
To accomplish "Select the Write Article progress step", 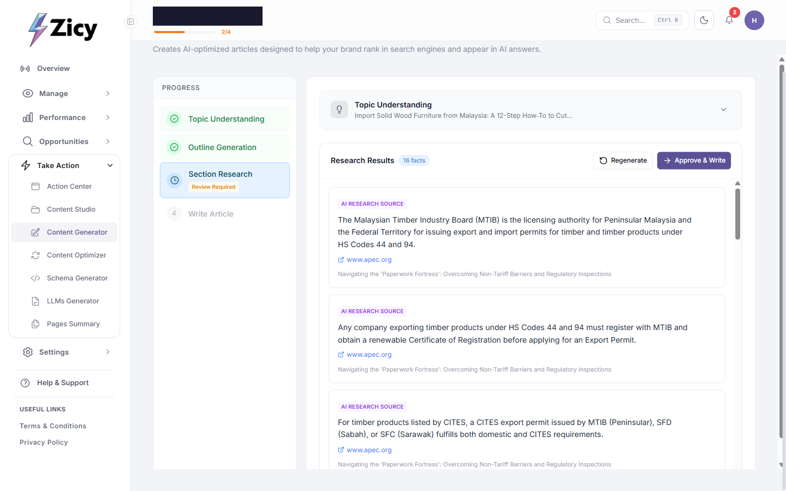I will [x=225, y=213].
